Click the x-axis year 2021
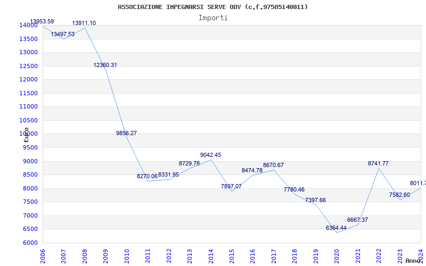This screenshot has height=266, width=426. pos(358,256)
